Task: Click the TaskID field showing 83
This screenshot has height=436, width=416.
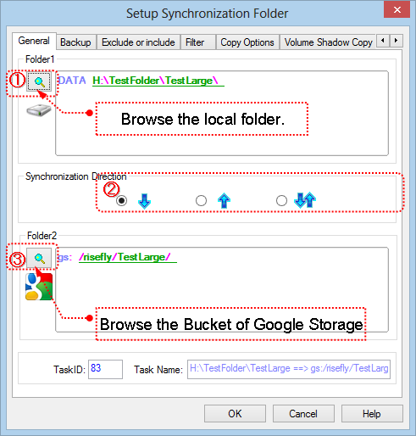Action: point(105,369)
